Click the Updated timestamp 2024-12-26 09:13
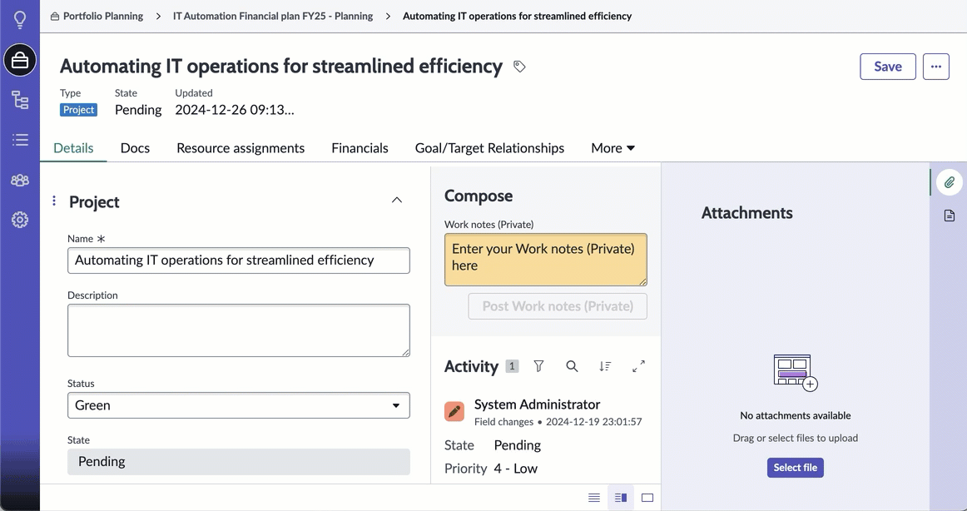 tap(235, 110)
